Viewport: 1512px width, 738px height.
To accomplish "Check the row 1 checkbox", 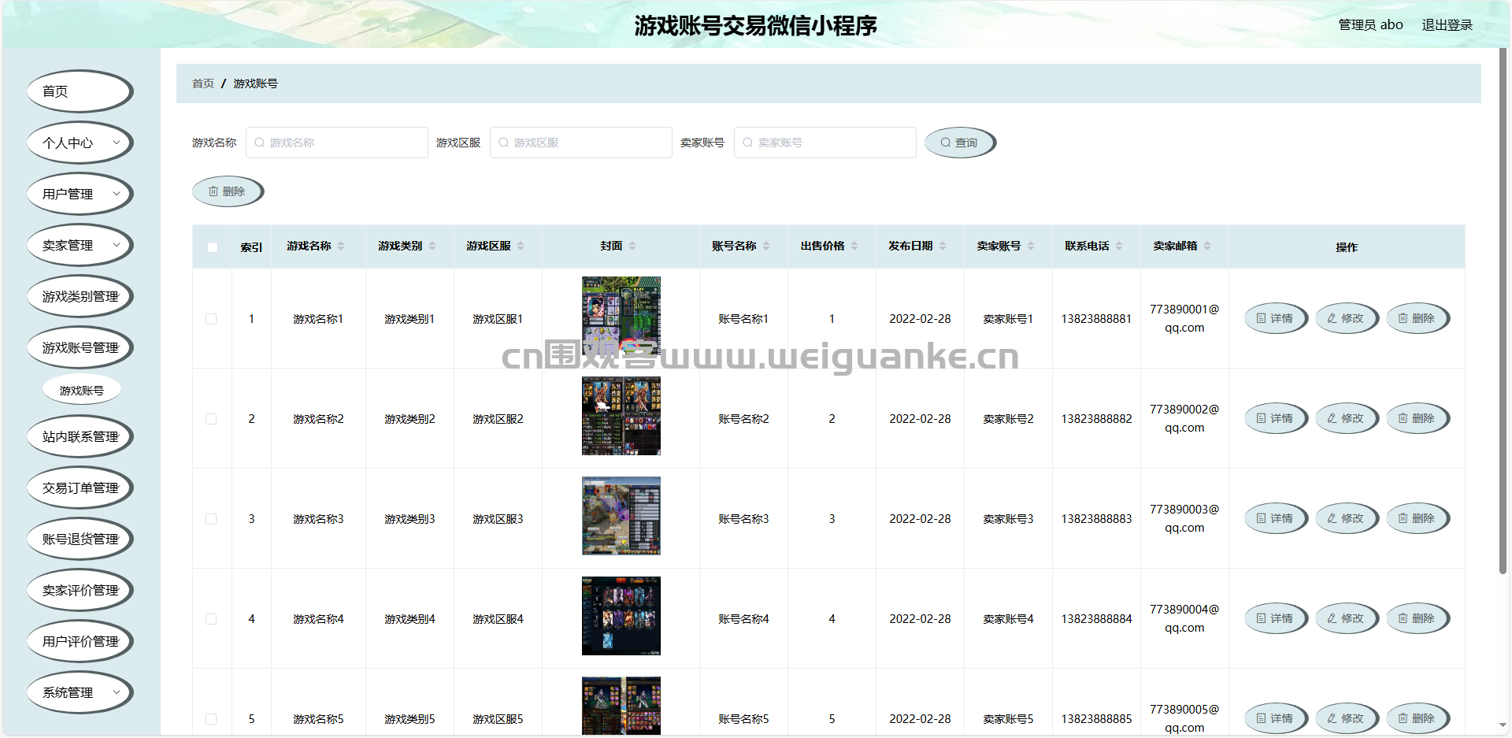I will tap(211, 319).
